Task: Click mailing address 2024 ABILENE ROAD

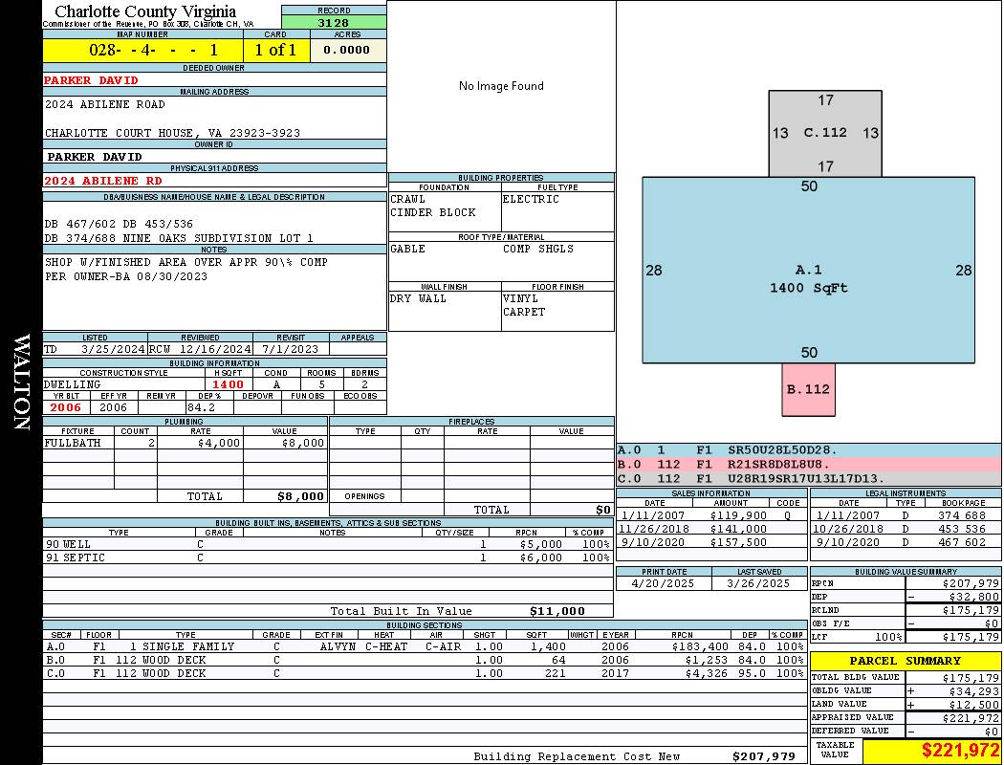Action: (x=105, y=104)
